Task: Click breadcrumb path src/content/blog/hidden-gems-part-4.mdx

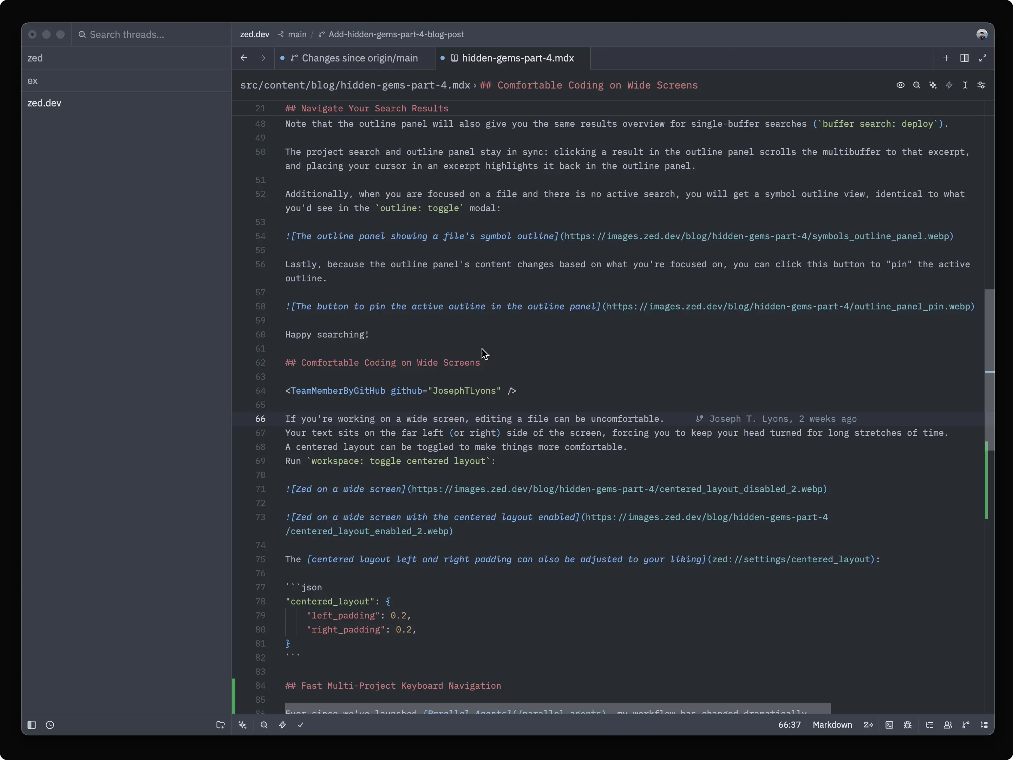Action: click(x=355, y=85)
